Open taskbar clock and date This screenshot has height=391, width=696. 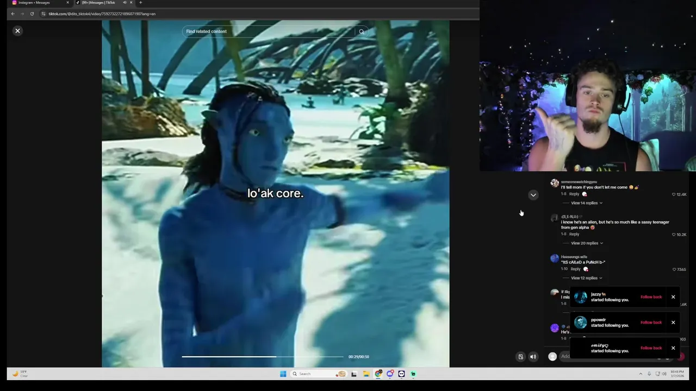coord(677,374)
